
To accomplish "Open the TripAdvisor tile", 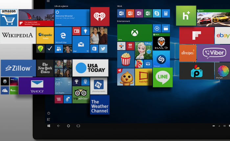I will coord(81,94).
